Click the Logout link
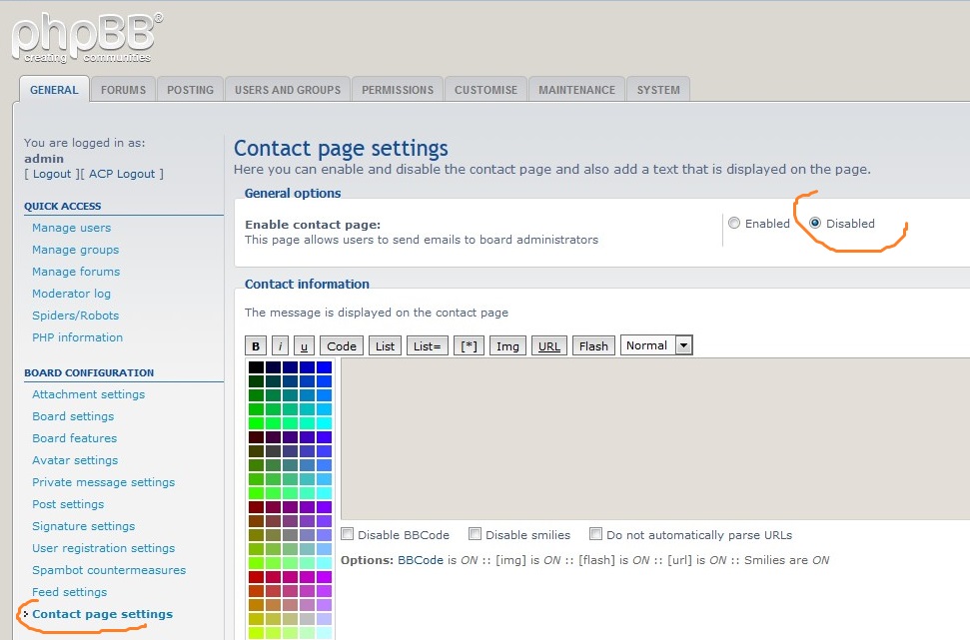This screenshot has height=640, width=970. pyautogui.click(x=52, y=174)
